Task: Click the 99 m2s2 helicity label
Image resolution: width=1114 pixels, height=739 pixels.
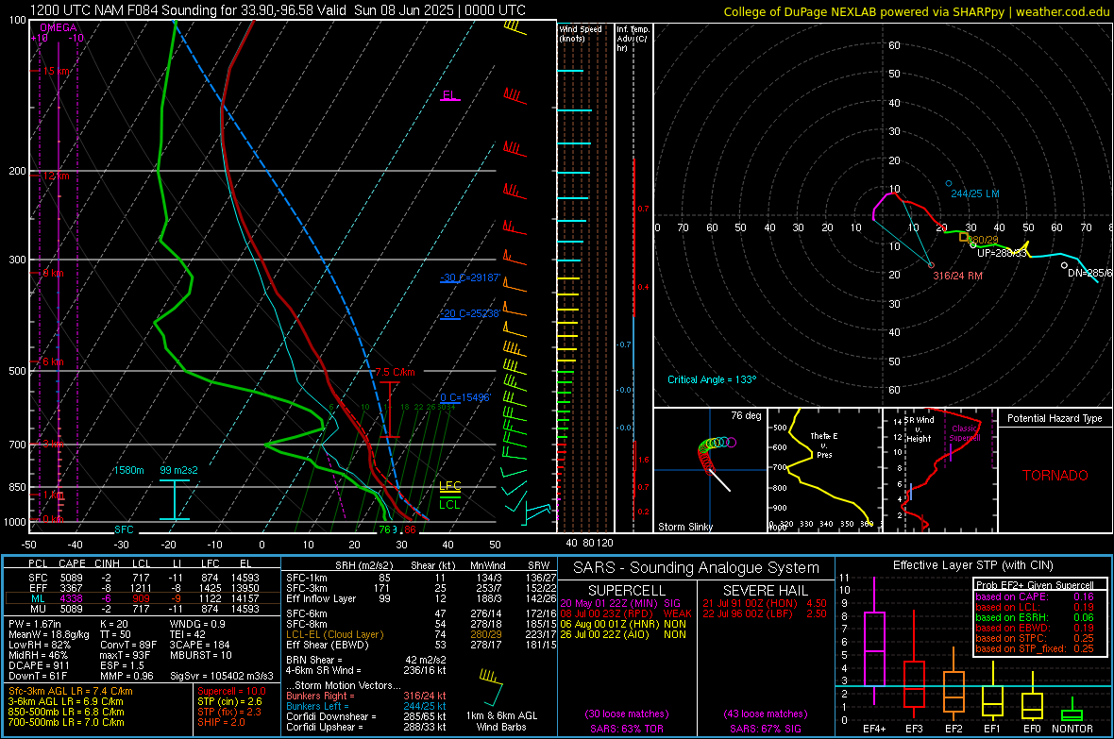Action: (179, 470)
